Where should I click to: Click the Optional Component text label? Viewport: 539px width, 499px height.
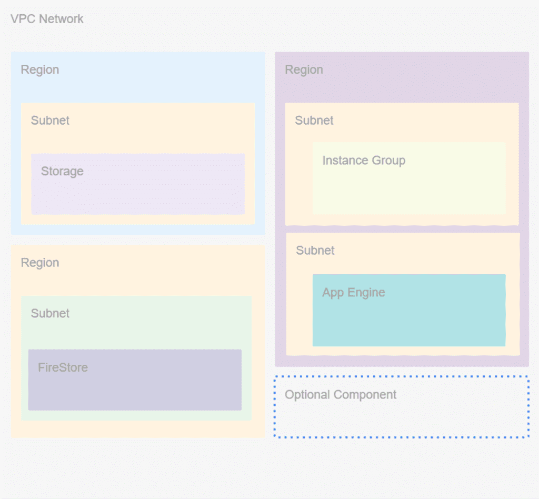click(341, 395)
